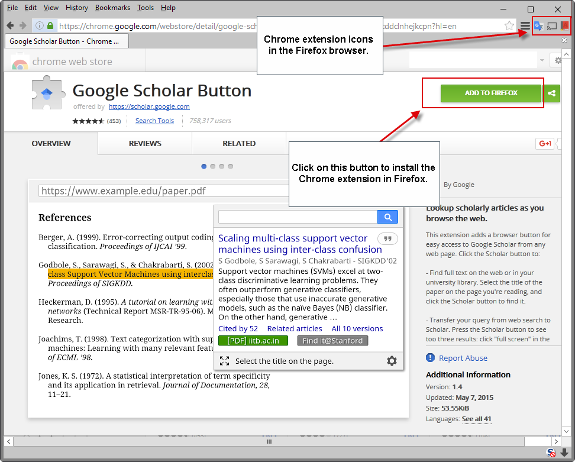This screenshot has height=462, width=575.
Task: Click the horizontal scrollbar thumb
Action: [x=269, y=441]
